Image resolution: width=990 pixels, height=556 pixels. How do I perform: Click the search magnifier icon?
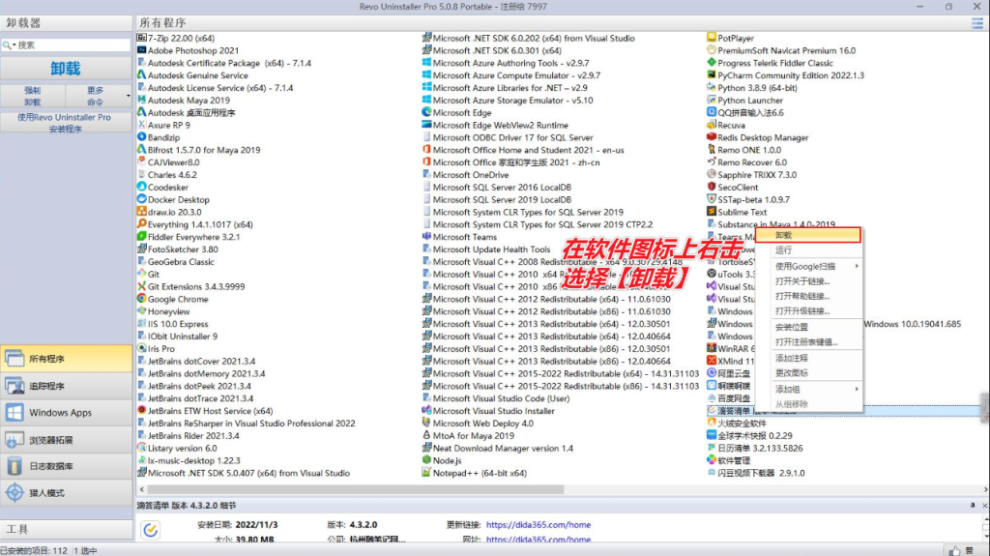click(7, 44)
